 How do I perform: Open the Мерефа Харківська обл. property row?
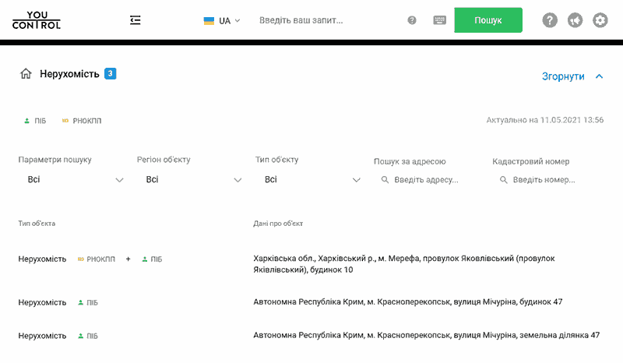pos(310,264)
